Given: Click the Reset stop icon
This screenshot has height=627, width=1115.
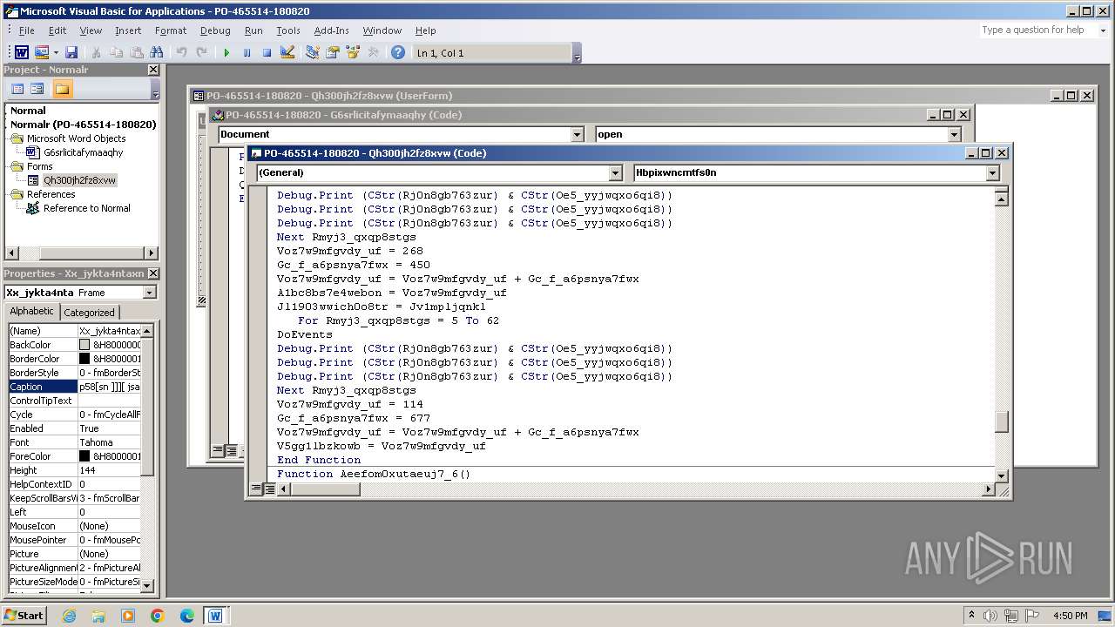Looking at the screenshot, I should point(267,53).
